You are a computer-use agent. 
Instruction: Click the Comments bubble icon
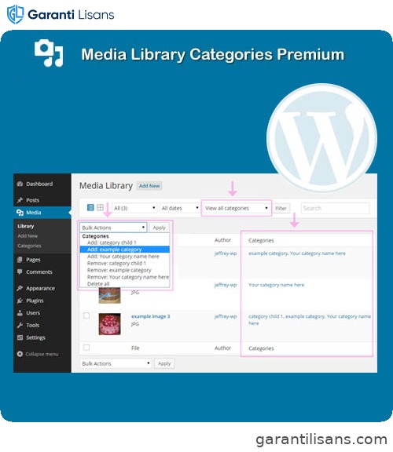[20, 272]
